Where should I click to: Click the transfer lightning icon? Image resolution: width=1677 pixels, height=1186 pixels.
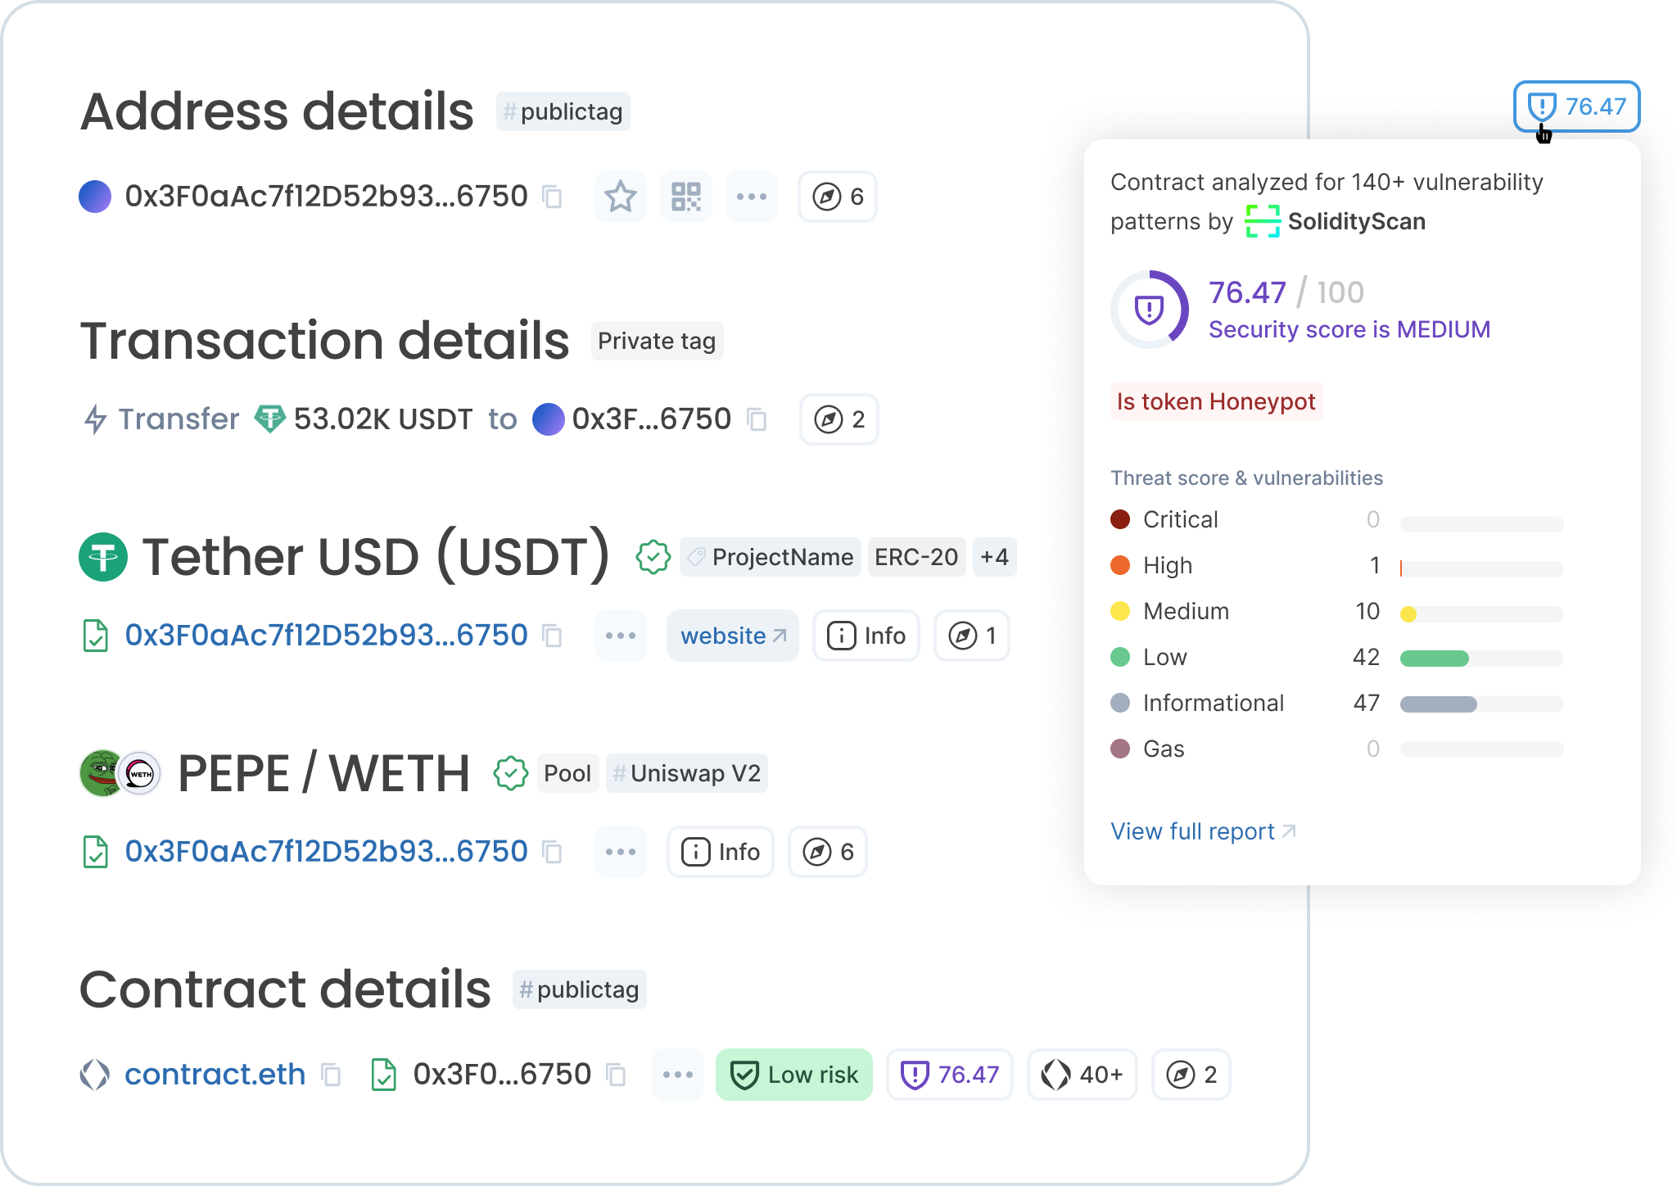[x=97, y=419]
